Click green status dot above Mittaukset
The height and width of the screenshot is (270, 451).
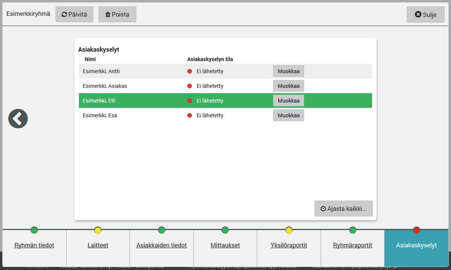click(x=225, y=230)
